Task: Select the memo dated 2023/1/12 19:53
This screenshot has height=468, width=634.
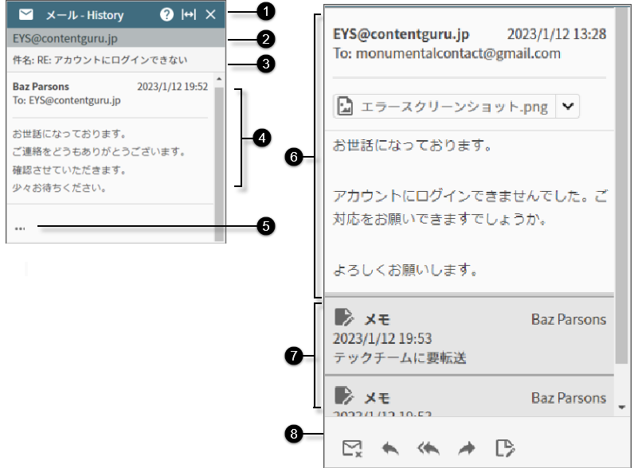Action: pyautogui.click(x=469, y=336)
